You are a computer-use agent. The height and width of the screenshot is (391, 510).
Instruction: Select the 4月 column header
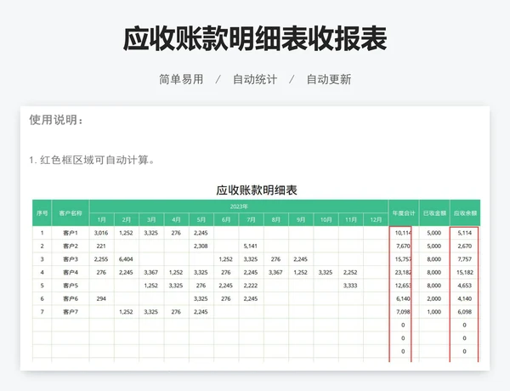pos(176,220)
